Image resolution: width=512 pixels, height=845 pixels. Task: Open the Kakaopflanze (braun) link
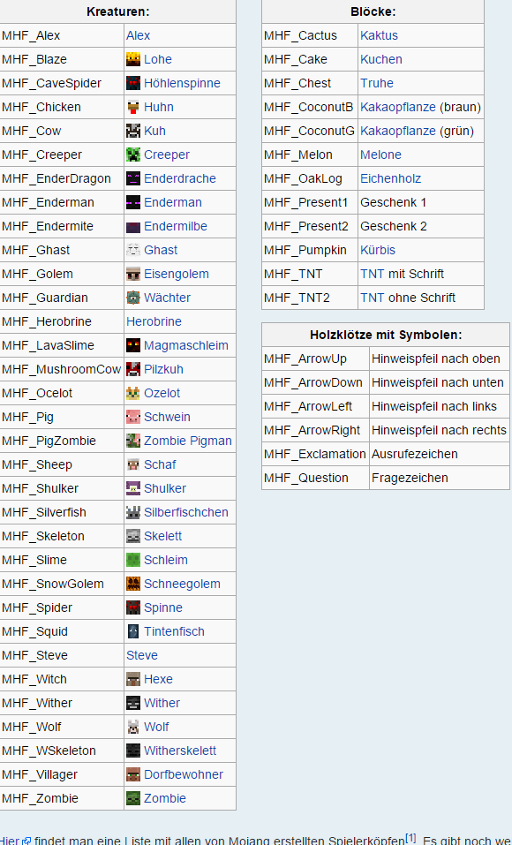click(x=398, y=107)
